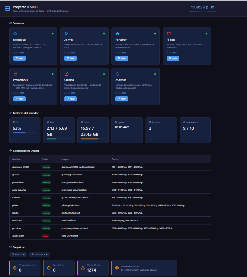Click the CPU metric chip icon
The width and height of the screenshot is (247, 277).
click(14, 122)
